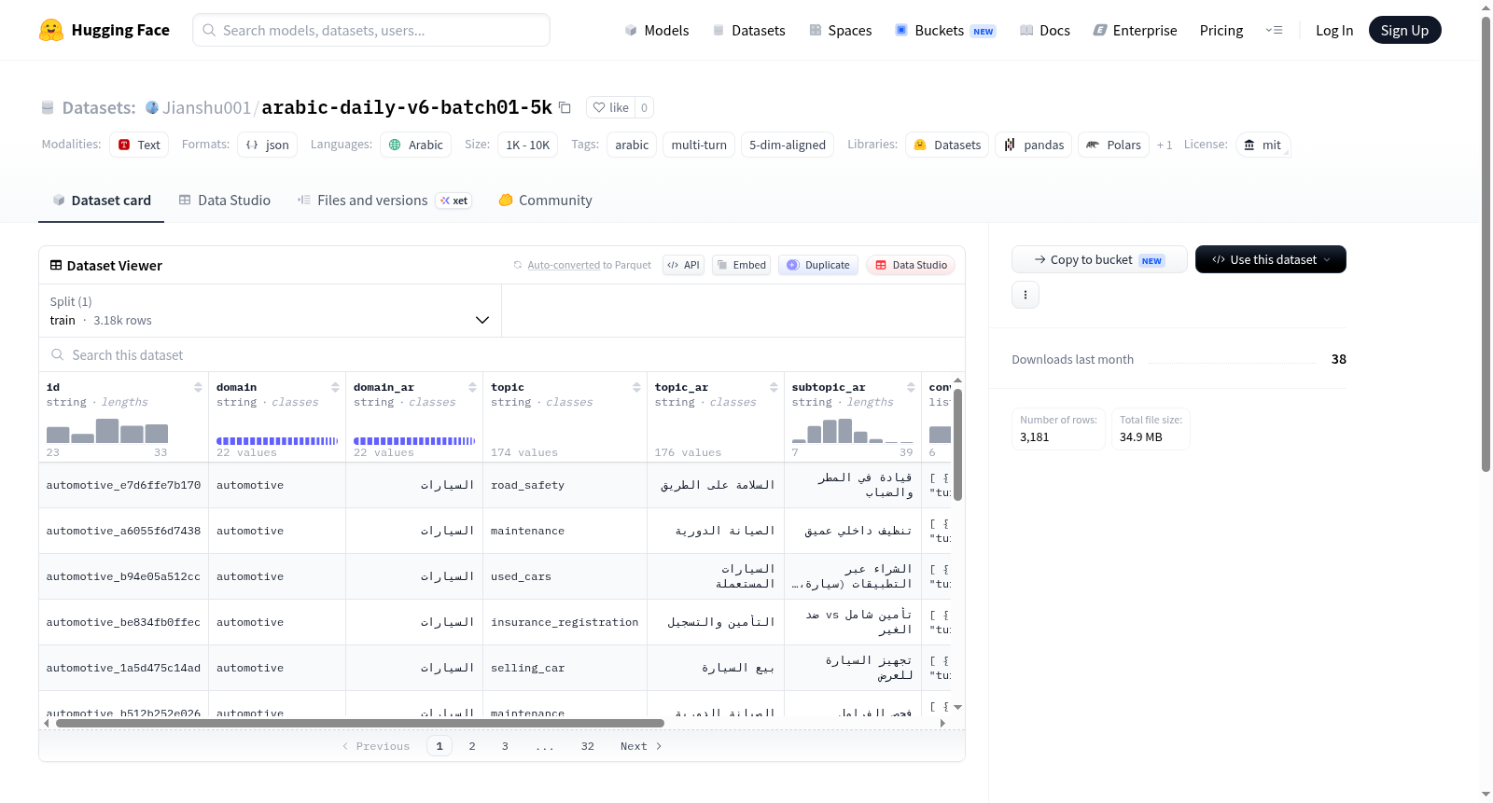Open the Text modality tag
The image size is (1493, 803).
(139, 145)
